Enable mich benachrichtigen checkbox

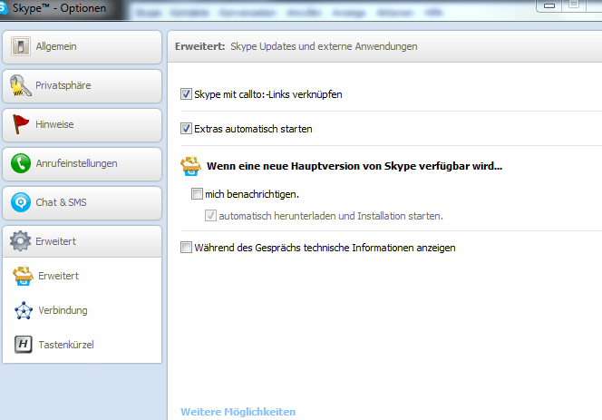tap(197, 193)
